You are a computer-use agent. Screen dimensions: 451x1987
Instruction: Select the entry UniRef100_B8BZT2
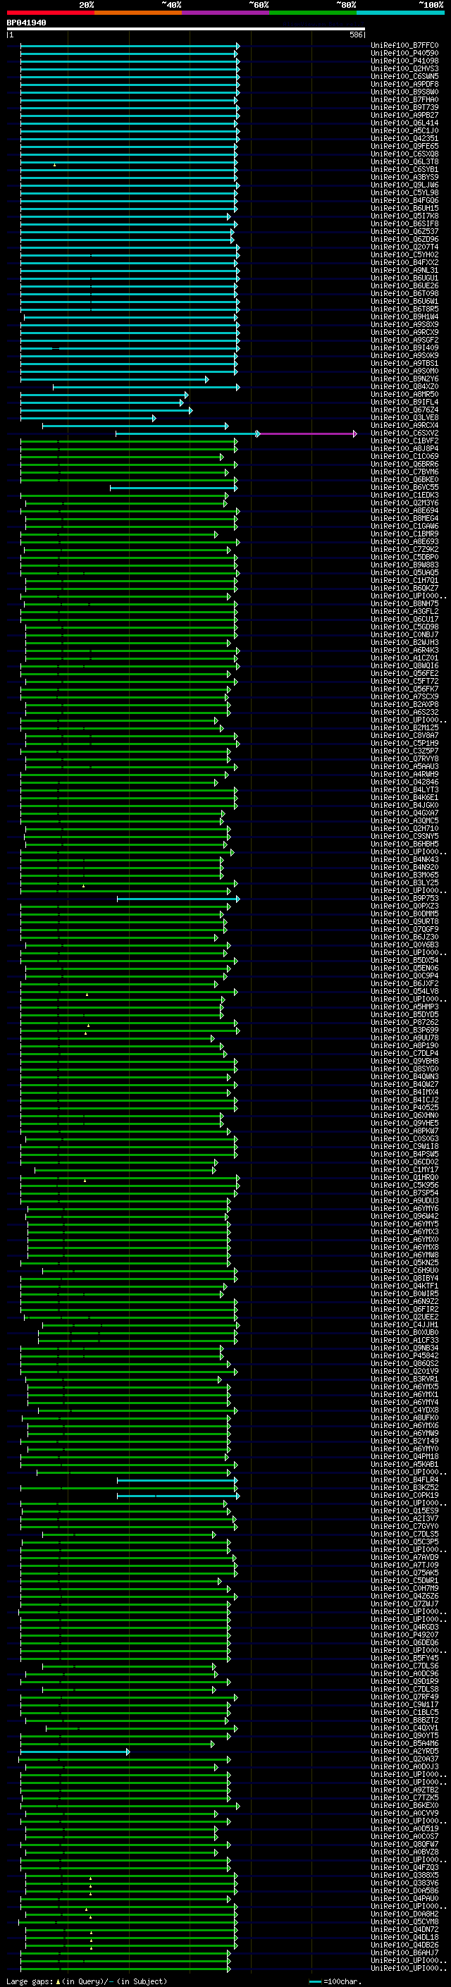(x=404, y=1720)
